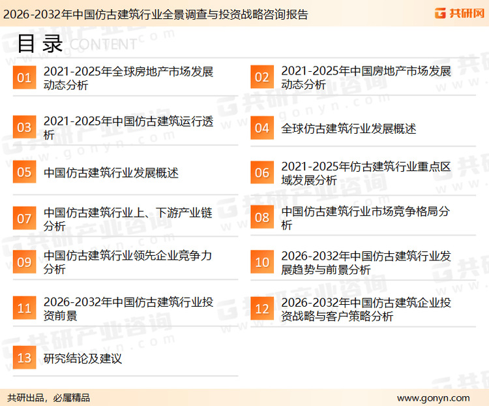
Task: Open chapter 全球仿古建筑行业发展概述
Action: (348, 129)
